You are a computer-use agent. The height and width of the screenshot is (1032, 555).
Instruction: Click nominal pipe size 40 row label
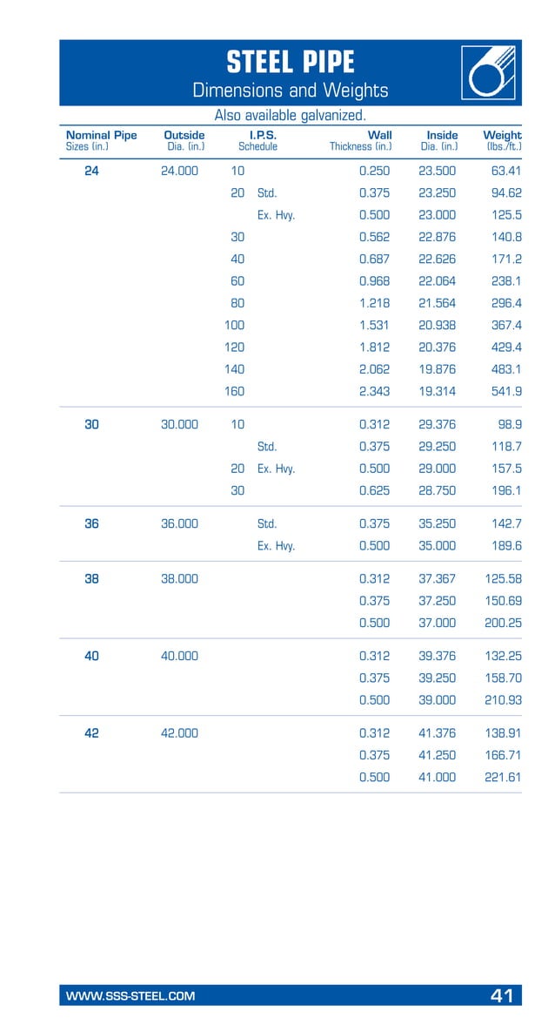click(x=91, y=656)
